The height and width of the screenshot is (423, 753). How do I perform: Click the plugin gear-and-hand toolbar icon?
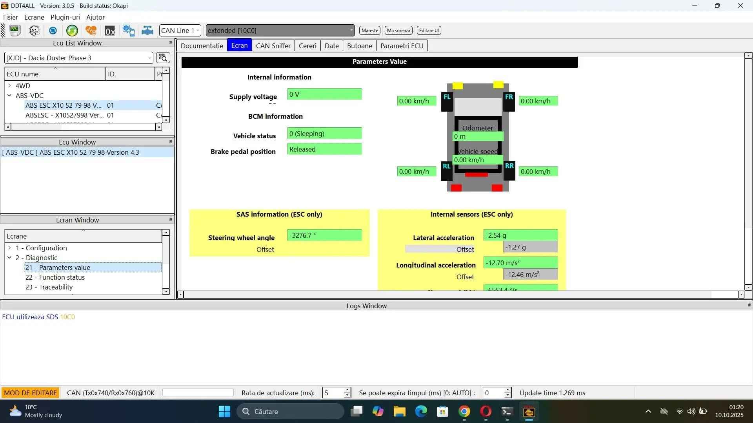129,30
